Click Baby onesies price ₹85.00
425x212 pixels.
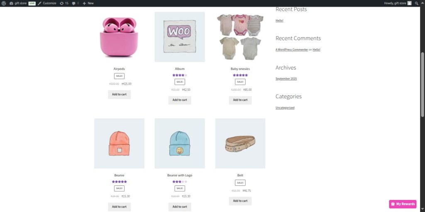point(247,90)
